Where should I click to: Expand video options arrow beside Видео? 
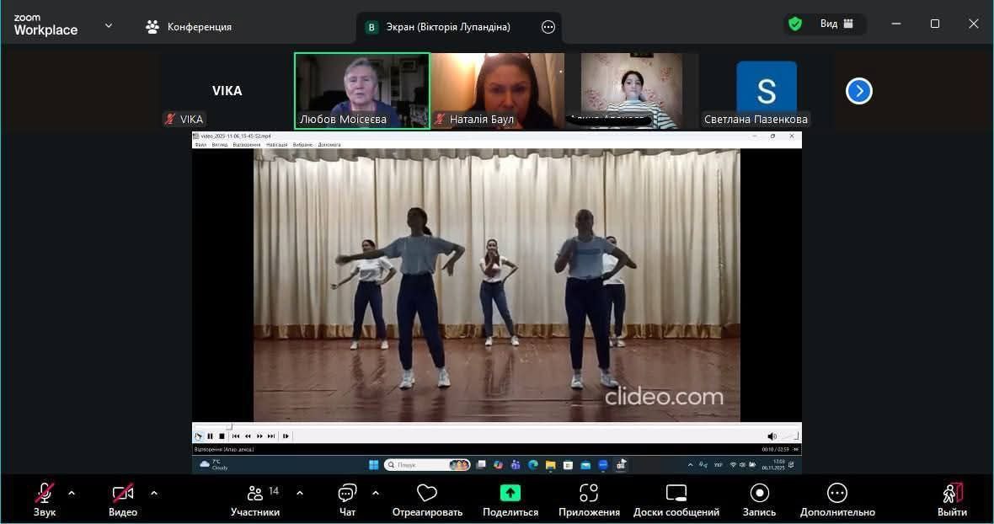154,493
